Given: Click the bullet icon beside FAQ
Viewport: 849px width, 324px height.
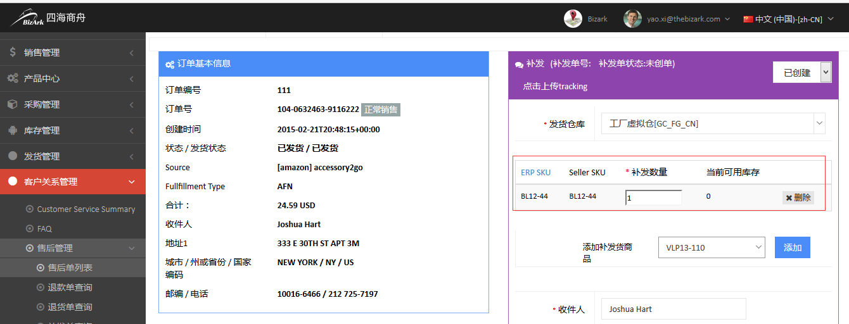Looking at the screenshot, I should pos(30,228).
